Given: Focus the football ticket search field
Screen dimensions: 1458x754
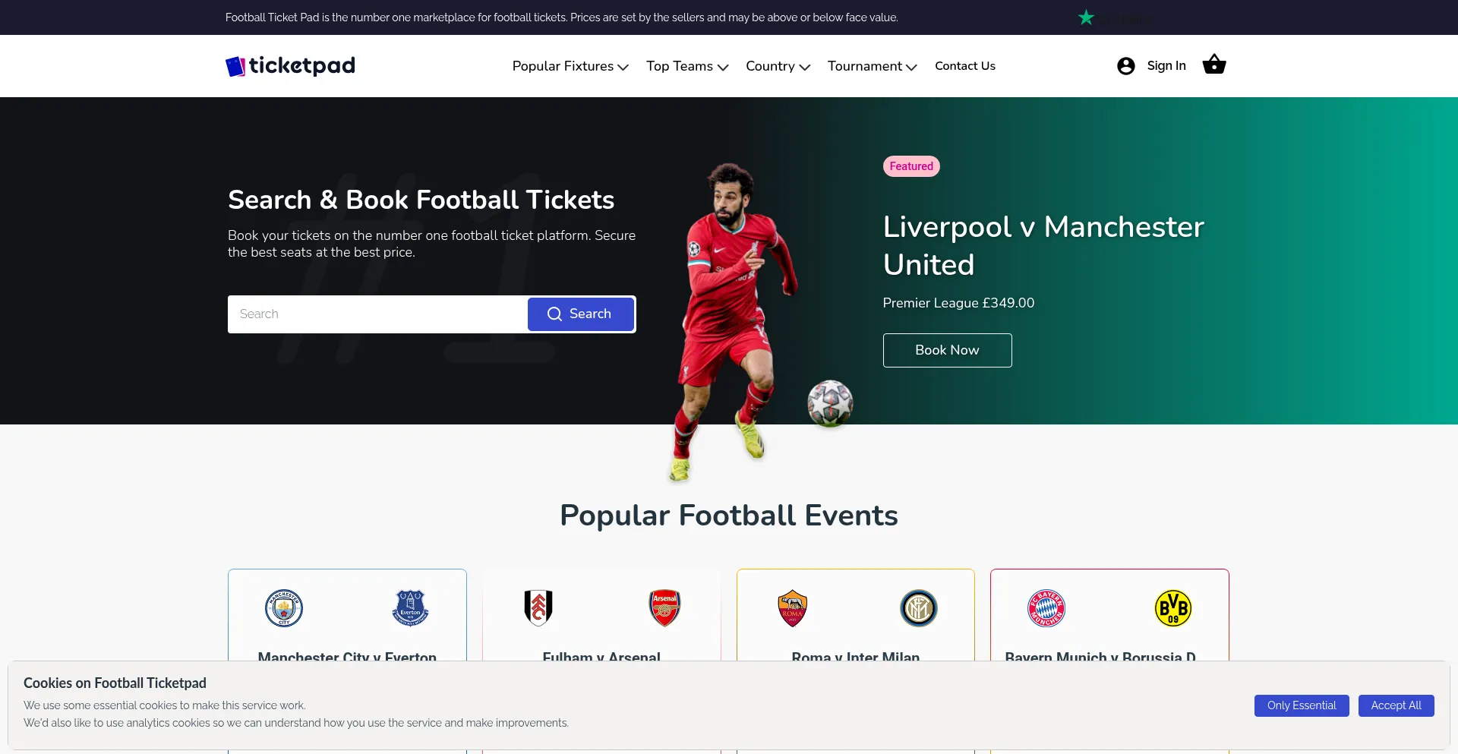Looking at the screenshot, I should (x=377, y=314).
